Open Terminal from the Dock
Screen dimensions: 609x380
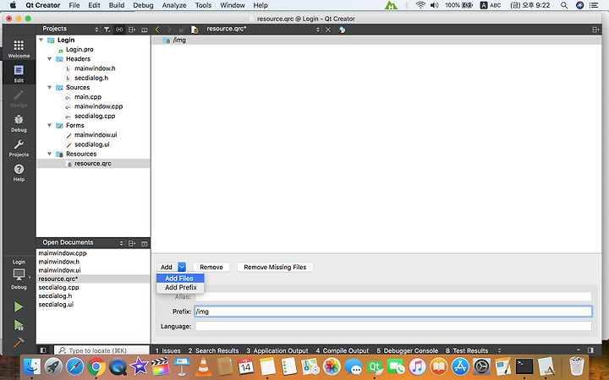[x=524, y=366]
